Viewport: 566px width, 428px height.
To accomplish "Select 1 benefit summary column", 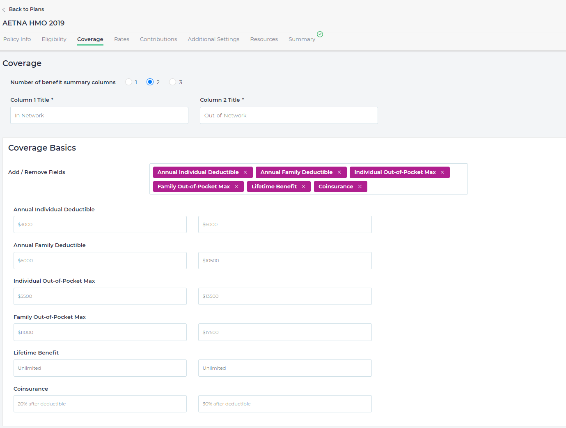I will (x=129, y=82).
